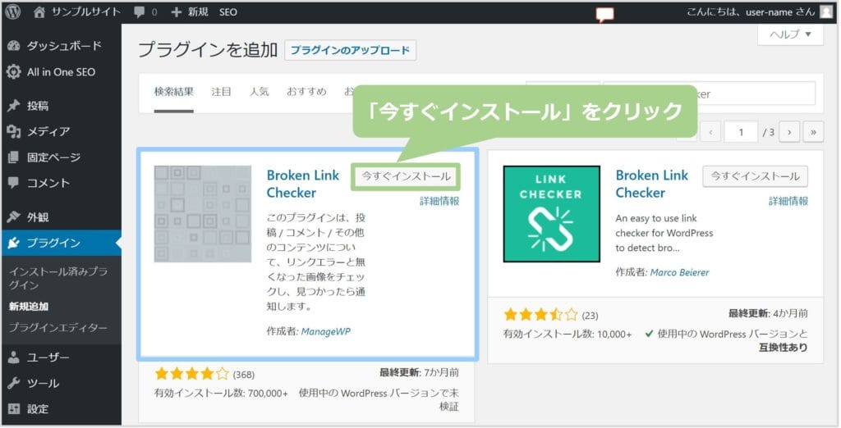Install the ManageWP Broken Link Checker now

click(406, 176)
